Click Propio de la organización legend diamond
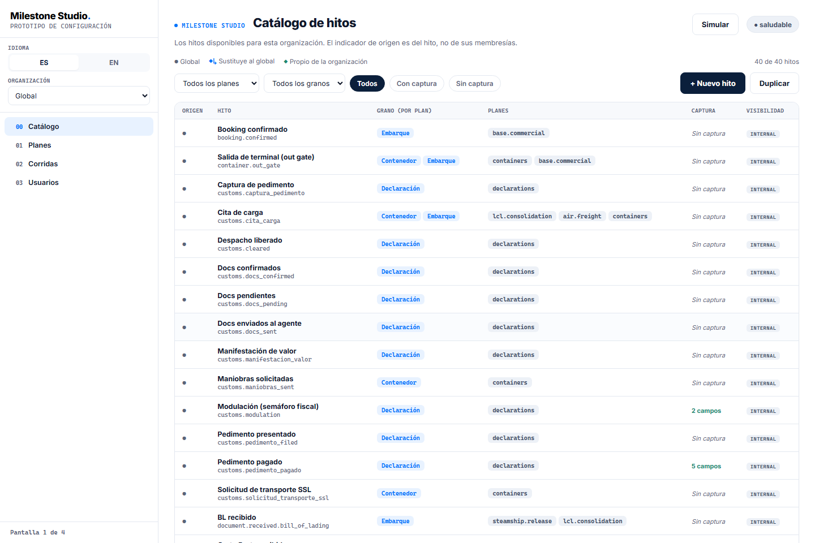Image resolution: width=815 pixels, height=543 pixels. (x=286, y=62)
